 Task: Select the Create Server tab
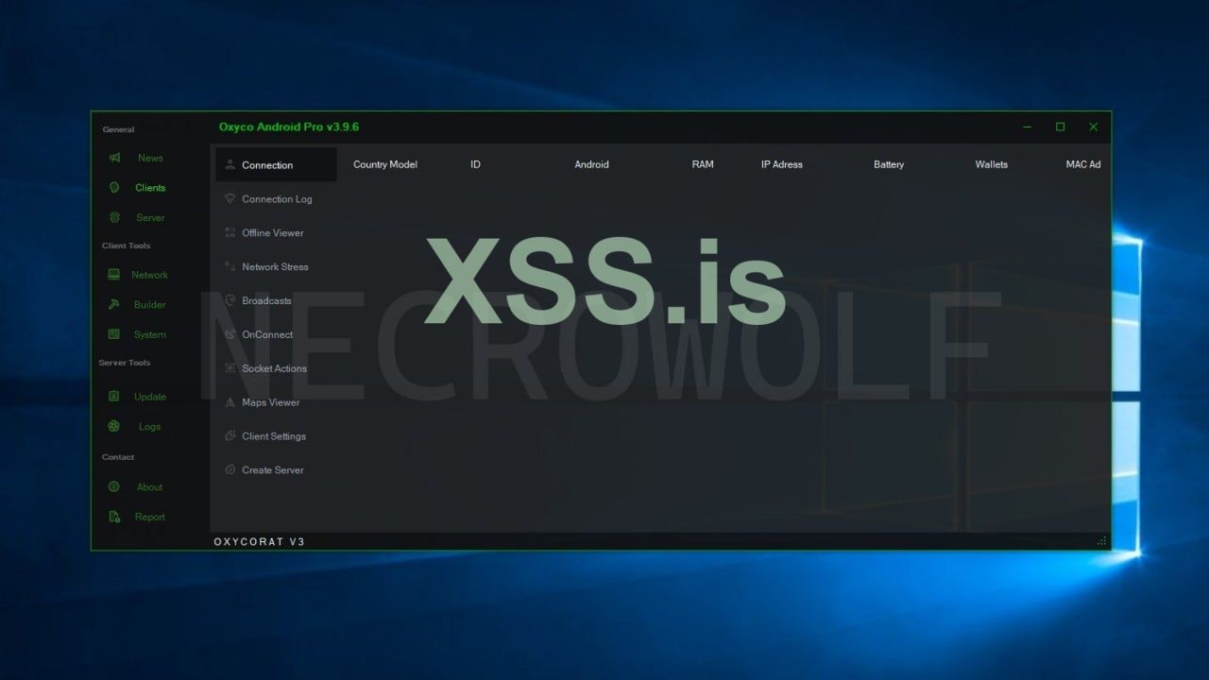click(x=276, y=470)
